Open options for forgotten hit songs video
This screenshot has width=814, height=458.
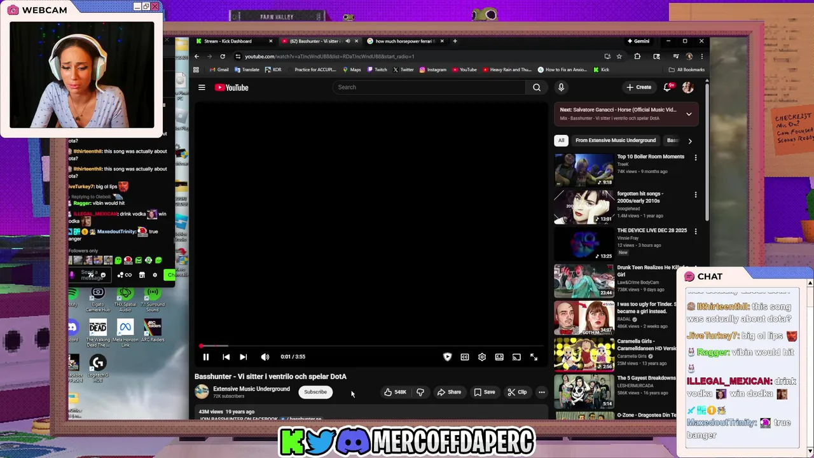pyautogui.click(x=695, y=195)
